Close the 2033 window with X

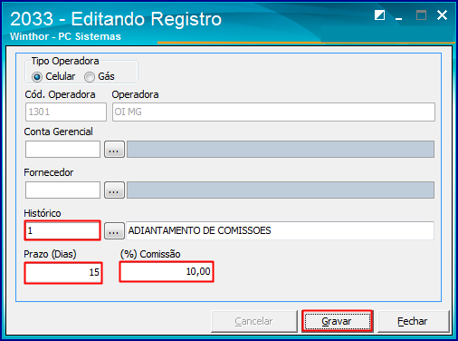[442, 15]
